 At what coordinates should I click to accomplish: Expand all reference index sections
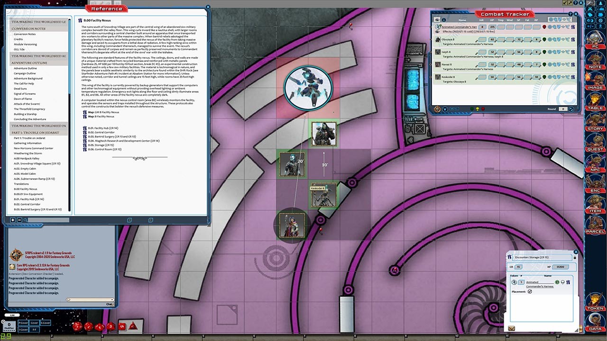point(12,220)
